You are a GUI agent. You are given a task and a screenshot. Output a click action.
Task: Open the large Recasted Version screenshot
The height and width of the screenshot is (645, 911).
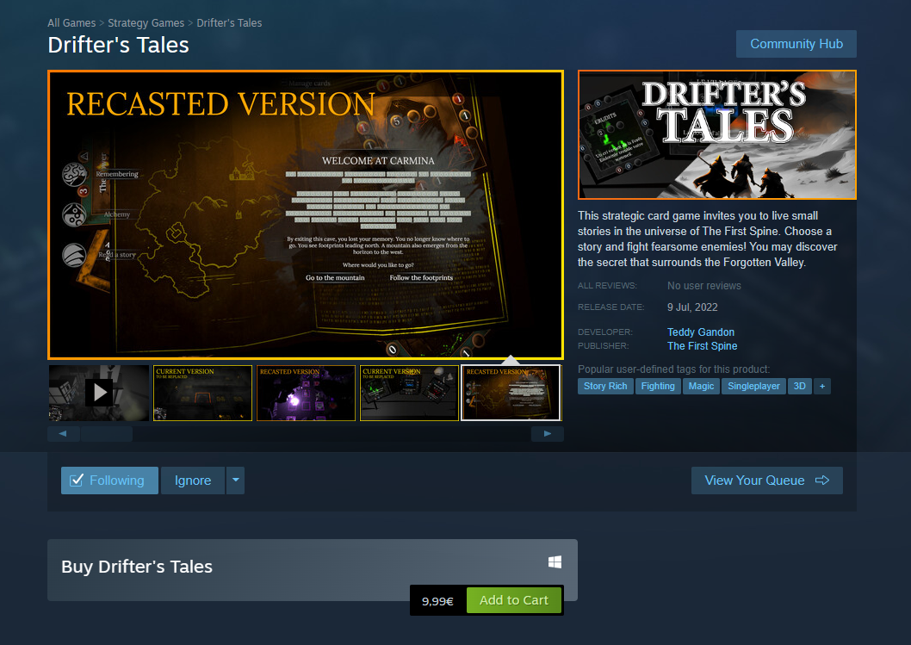coord(306,214)
